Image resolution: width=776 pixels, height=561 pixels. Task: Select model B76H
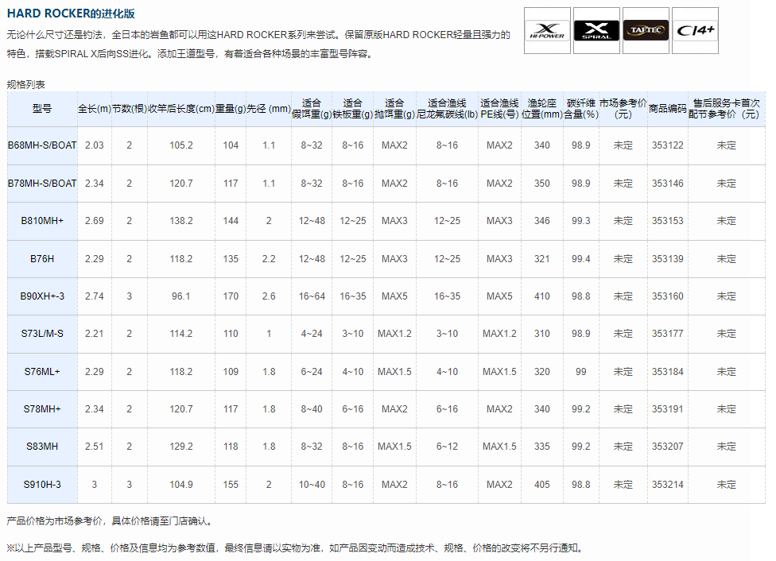coord(42,259)
